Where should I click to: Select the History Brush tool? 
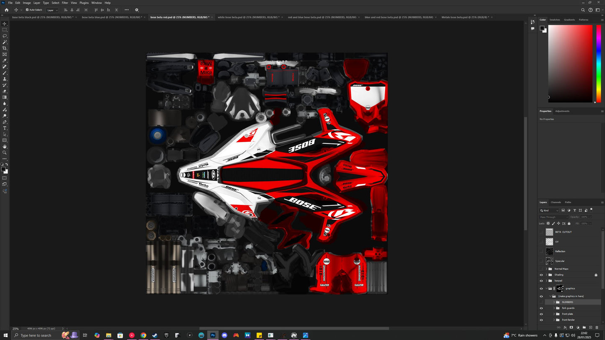tap(5, 85)
